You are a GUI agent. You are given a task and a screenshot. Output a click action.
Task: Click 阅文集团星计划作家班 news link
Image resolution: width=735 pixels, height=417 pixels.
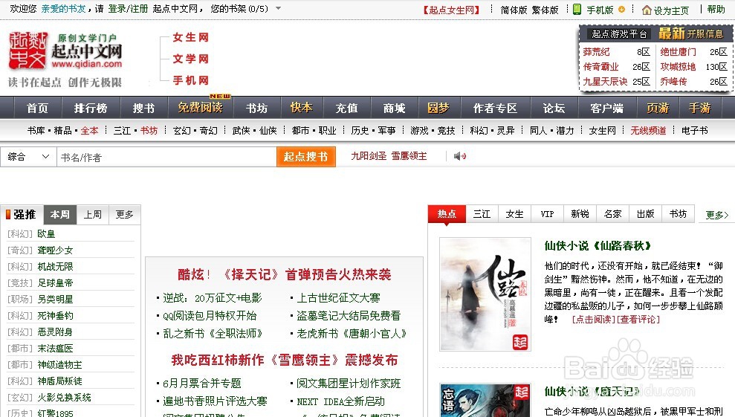tap(349, 384)
